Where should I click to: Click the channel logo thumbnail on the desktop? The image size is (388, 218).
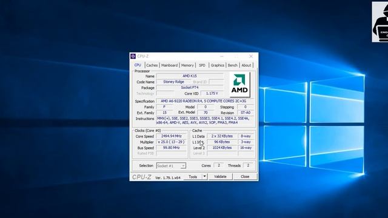(x=380, y=22)
